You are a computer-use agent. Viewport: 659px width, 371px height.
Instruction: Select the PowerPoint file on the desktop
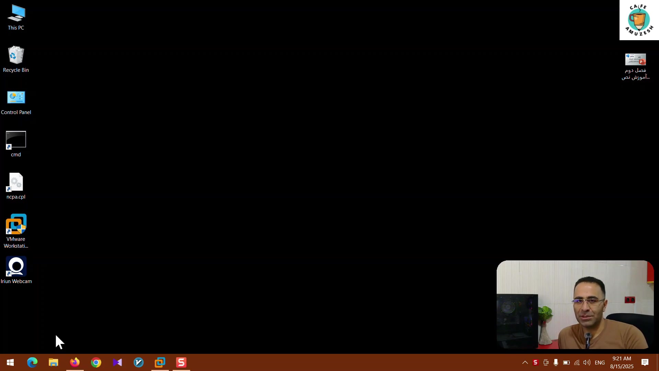(635, 60)
